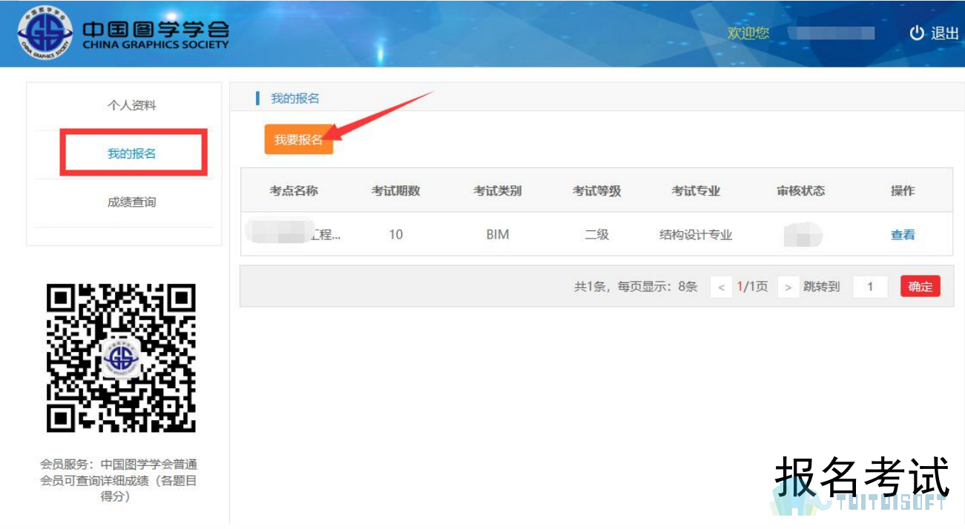Click the BIM cell in the table
This screenshot has width=965, height=529.
498,235
